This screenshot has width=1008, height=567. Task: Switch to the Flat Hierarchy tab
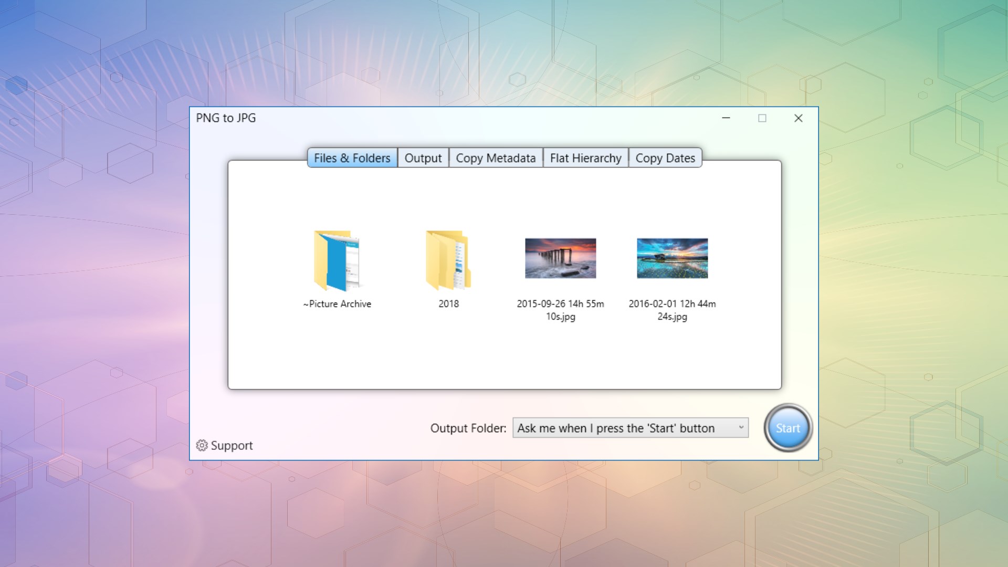tap(585, 158)
